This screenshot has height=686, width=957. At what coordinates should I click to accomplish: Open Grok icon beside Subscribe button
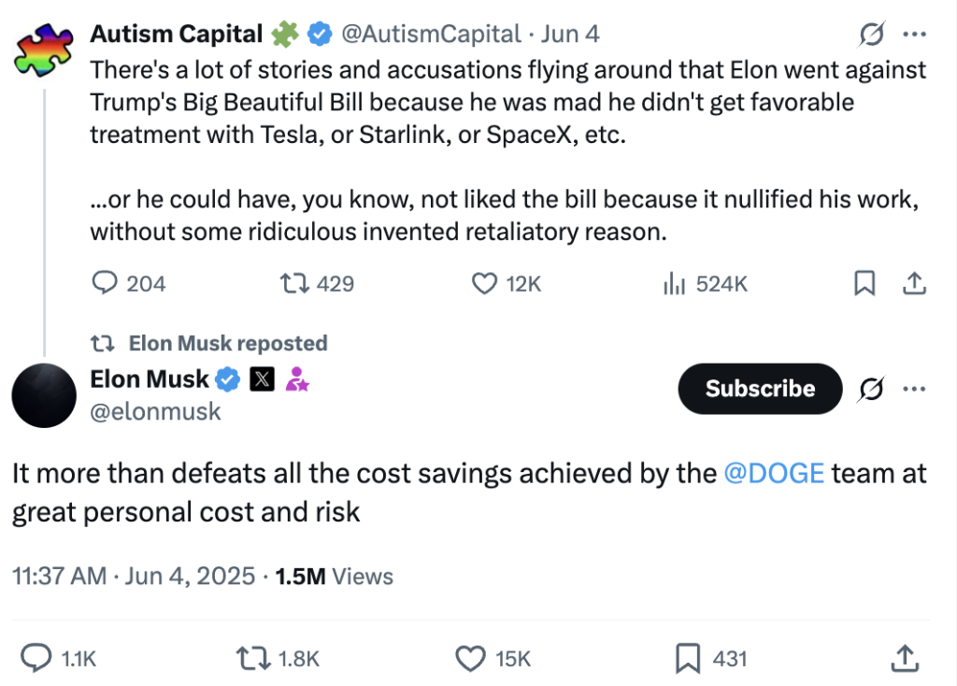coord(872,389)
